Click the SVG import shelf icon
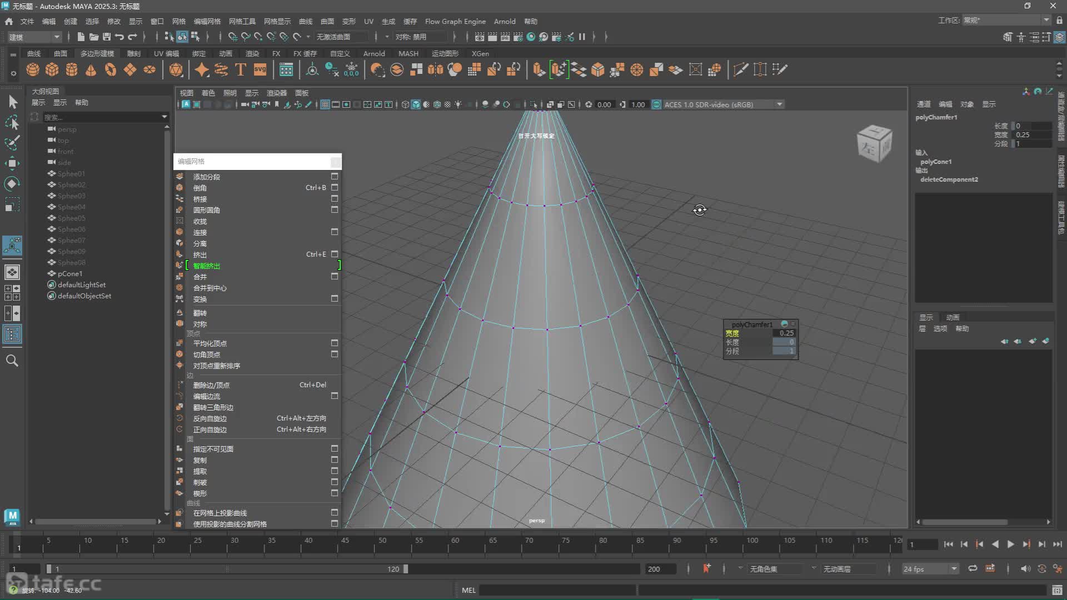The image size is (1067, 600). pyautogui.click(x=260, y=69)
